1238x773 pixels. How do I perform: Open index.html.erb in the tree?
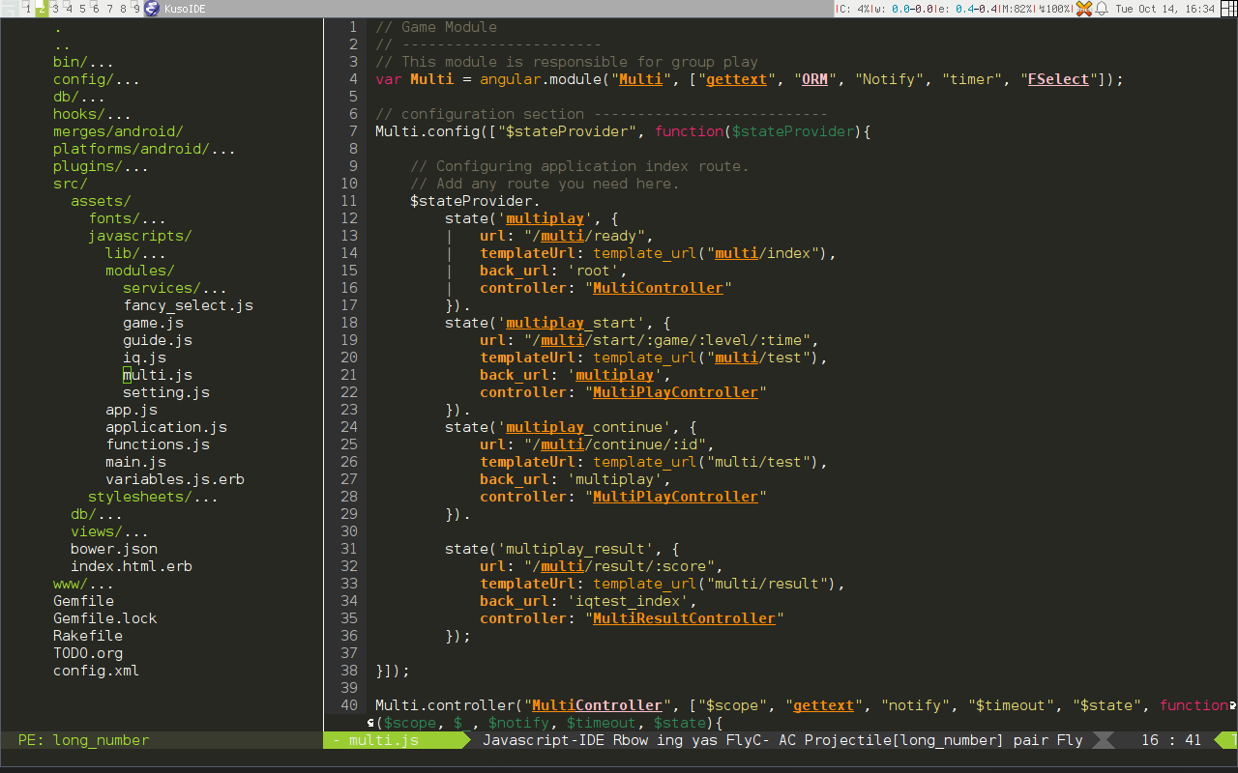[132, 566]
